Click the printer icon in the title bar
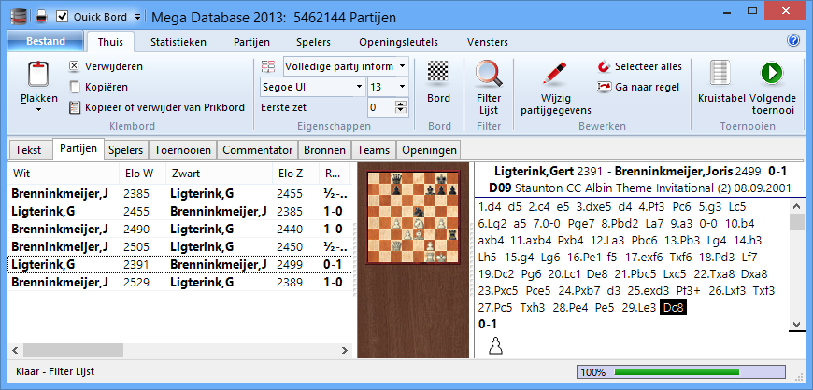The height and width of the screenshot is (390, 813). tap(41, 17)
